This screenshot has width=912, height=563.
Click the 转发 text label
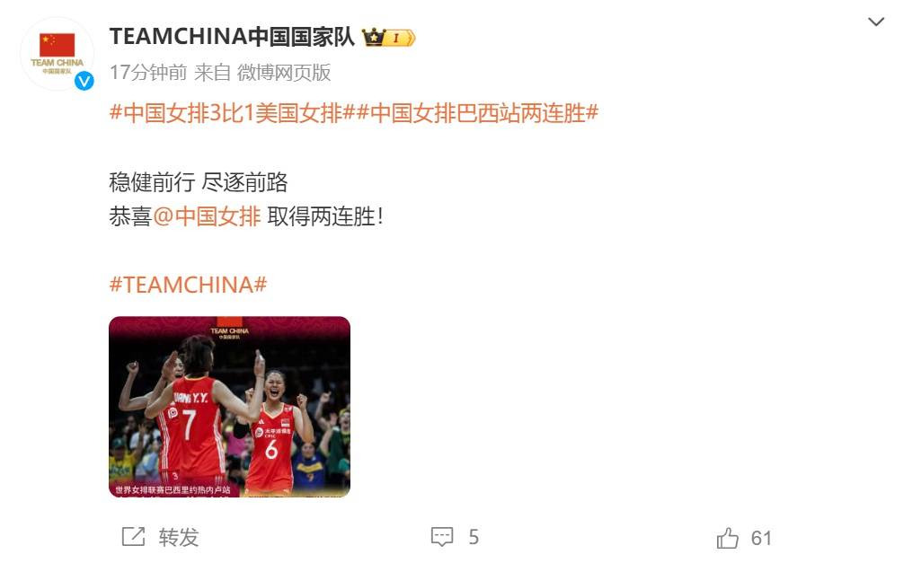click(179, 538)
